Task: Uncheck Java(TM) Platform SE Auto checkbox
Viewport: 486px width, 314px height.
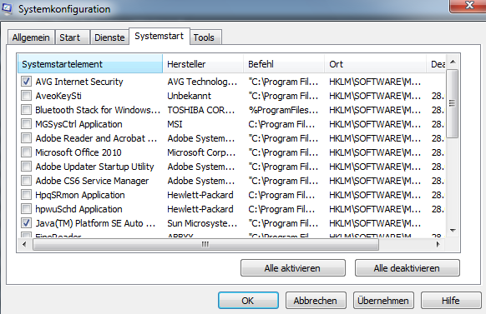Action: tap(27, 223)
